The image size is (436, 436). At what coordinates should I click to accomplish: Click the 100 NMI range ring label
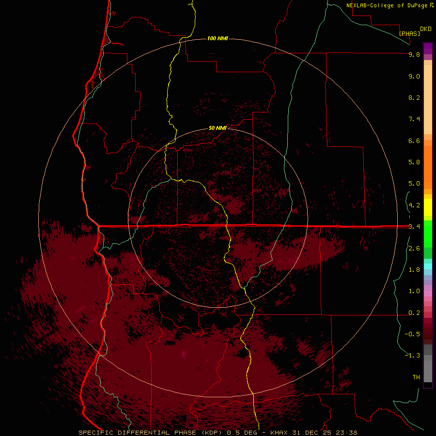[218, 38]
